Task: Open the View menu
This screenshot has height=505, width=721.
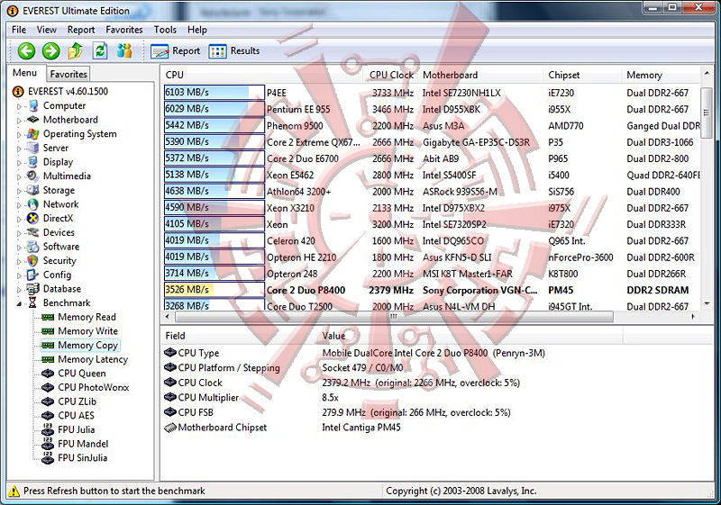Action: click(x=47, y=30)
